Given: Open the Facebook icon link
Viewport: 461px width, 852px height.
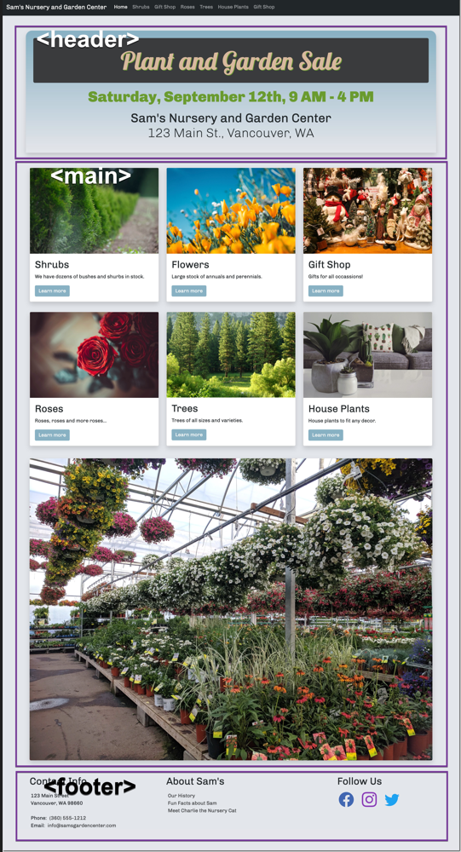Looking at the screenshot, I should [x=346, y=799].
